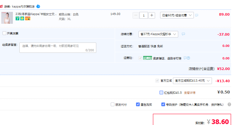The image size is (232, 125).
Task: Click the 给卖家留言 message text box
Action: point(58,47)
